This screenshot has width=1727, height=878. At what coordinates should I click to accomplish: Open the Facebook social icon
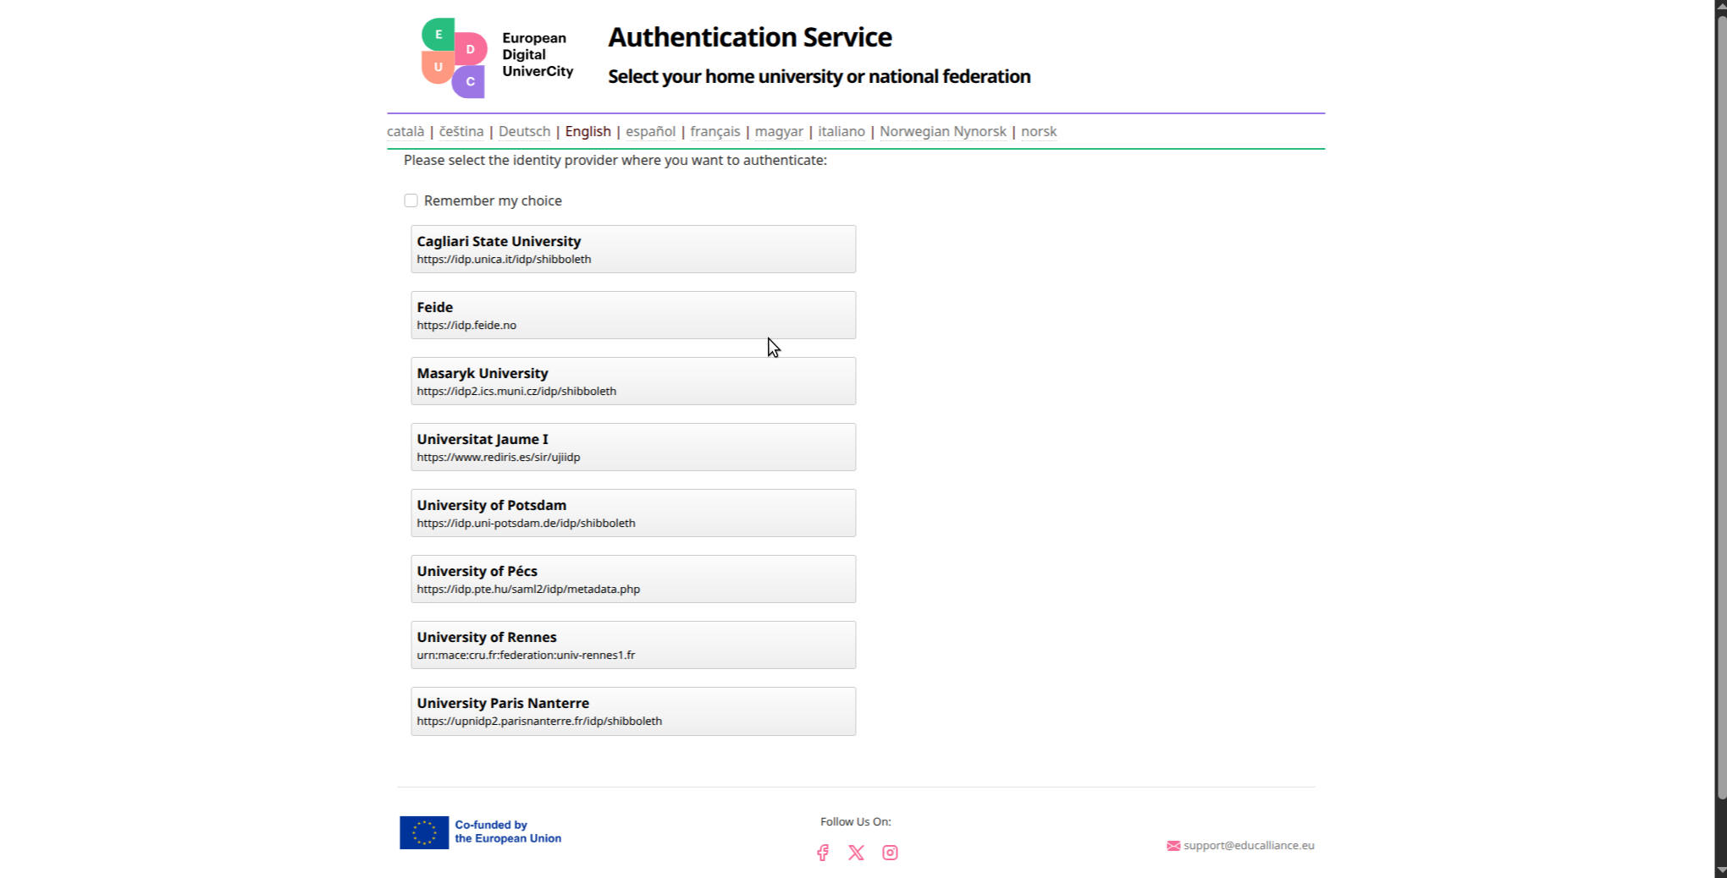click(x=822, y=853)
